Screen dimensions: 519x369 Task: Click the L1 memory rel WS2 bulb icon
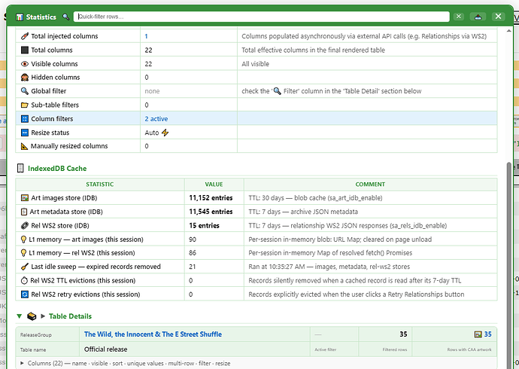[x=23, y=253]
